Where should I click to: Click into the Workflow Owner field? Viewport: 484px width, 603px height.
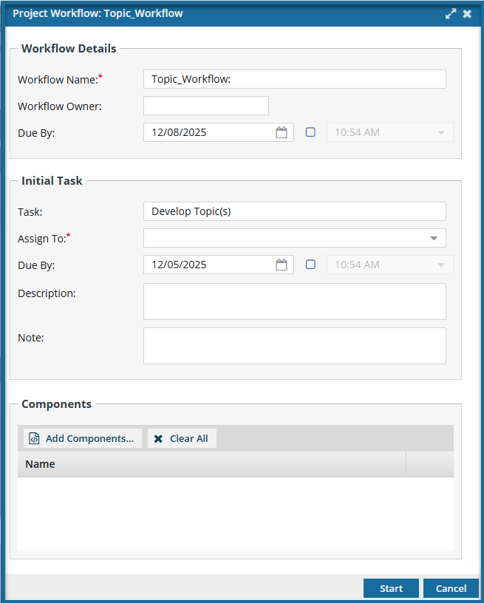(x=205, y=106)
